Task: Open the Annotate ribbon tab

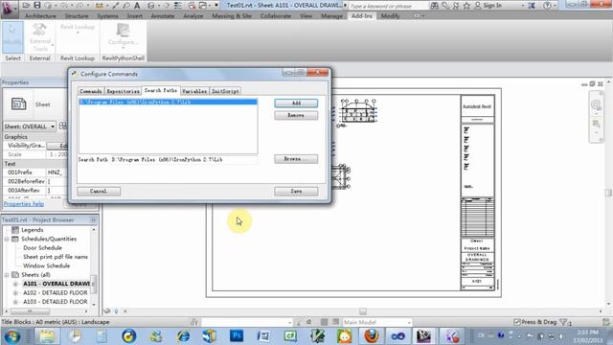Action: click(x=163, y=16)
